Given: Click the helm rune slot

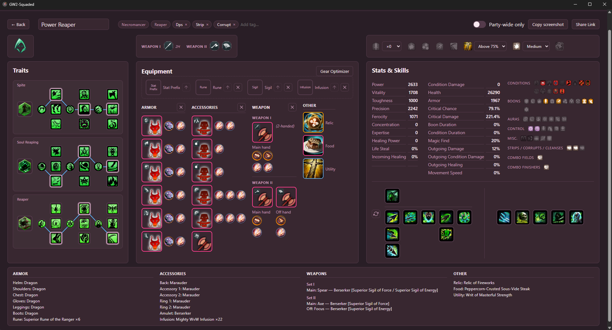Looking at the screenshot, I should 169,126.
